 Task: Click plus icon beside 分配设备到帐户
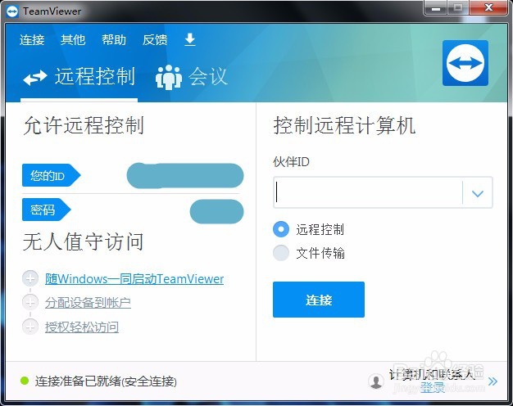point(30,302)
